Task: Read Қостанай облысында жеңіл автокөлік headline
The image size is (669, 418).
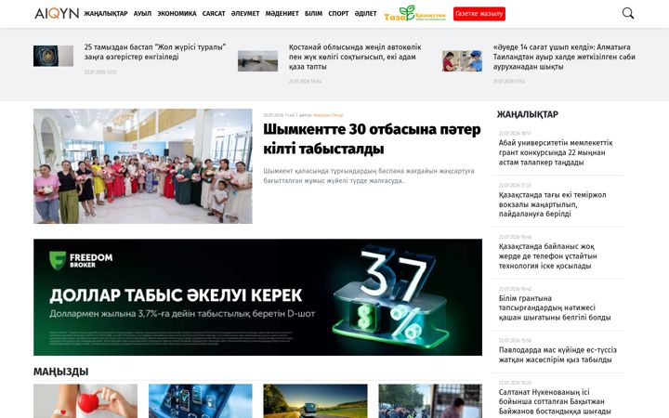Action: (355, 57)
